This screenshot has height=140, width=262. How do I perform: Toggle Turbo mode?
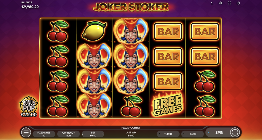[168, 134]
